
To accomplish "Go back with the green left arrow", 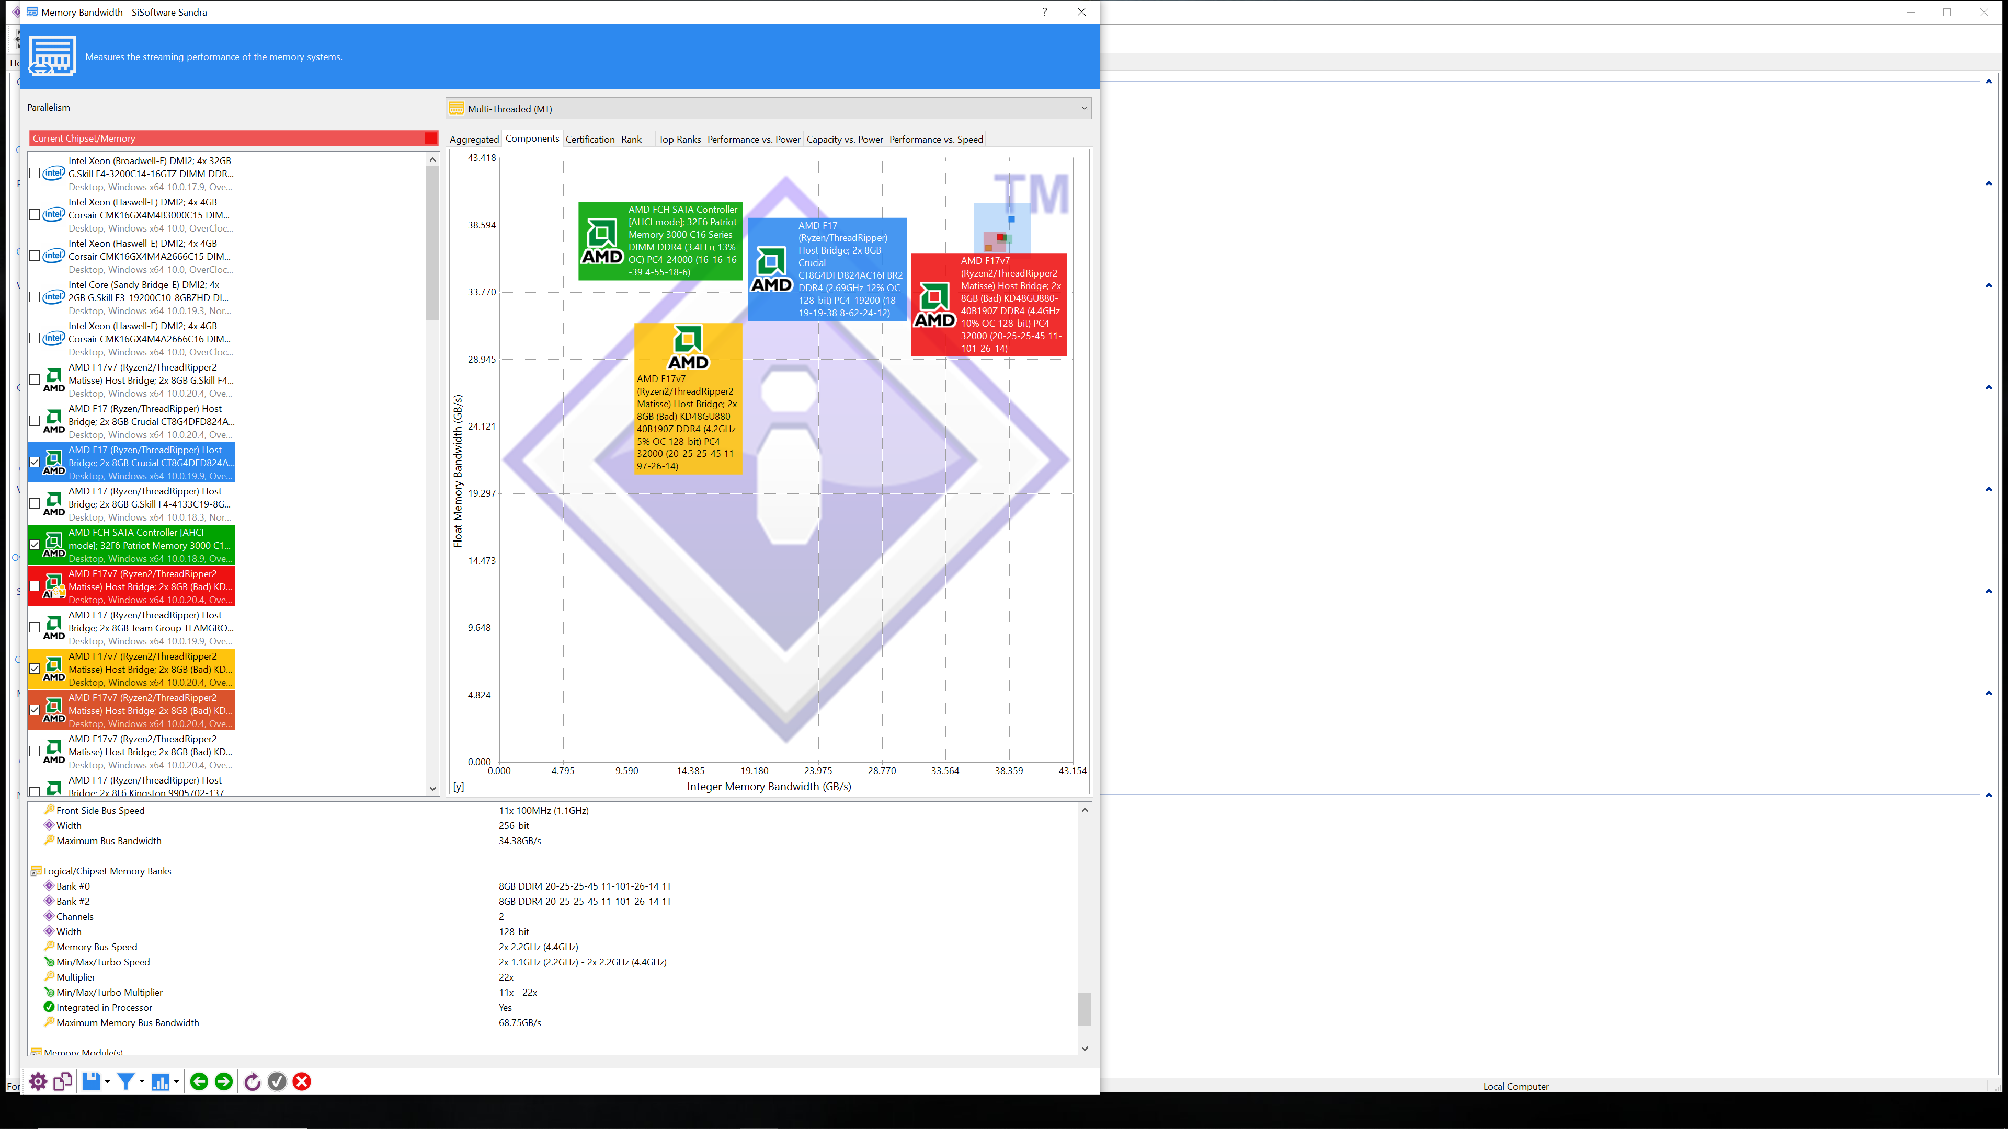I will tap(199, 1081).
